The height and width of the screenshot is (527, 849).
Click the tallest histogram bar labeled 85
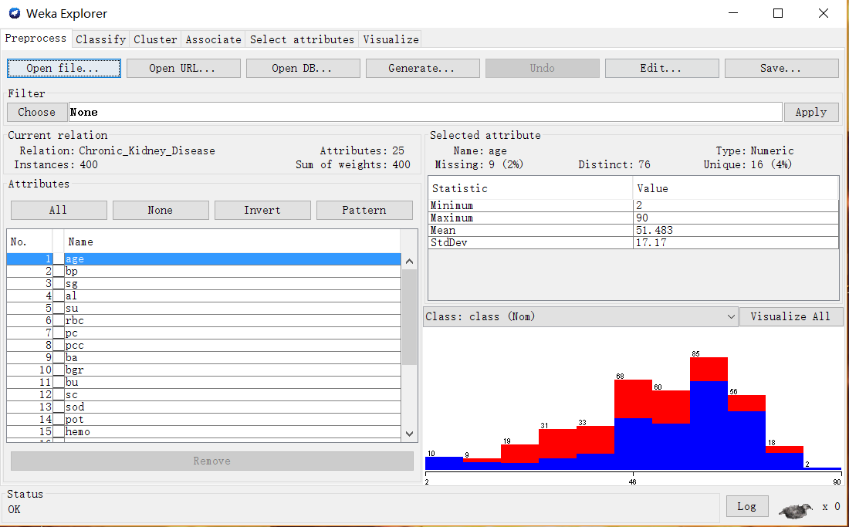point(709,414)
